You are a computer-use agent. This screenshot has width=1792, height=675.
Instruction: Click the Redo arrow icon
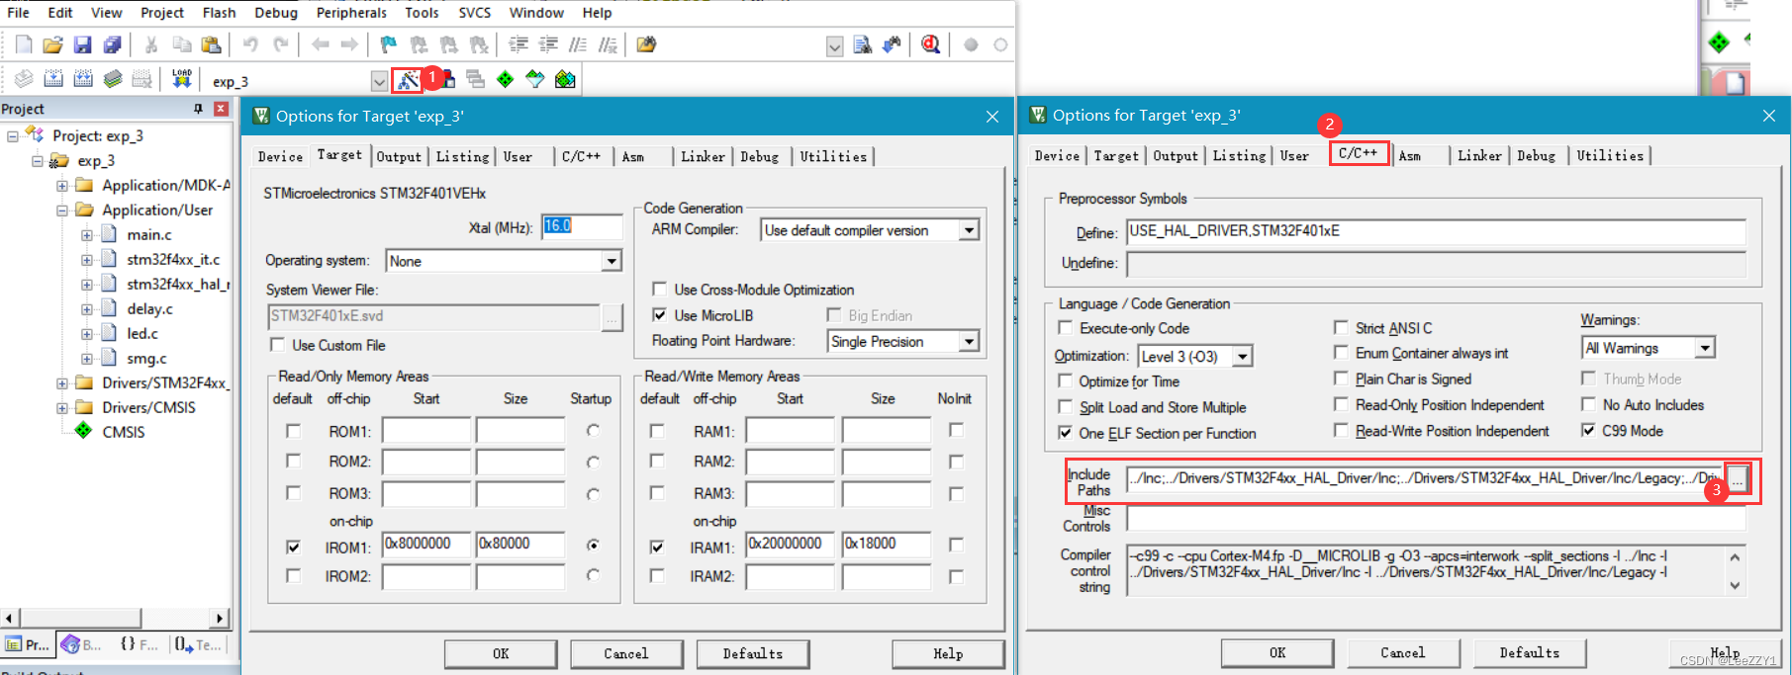coord(281,44)
